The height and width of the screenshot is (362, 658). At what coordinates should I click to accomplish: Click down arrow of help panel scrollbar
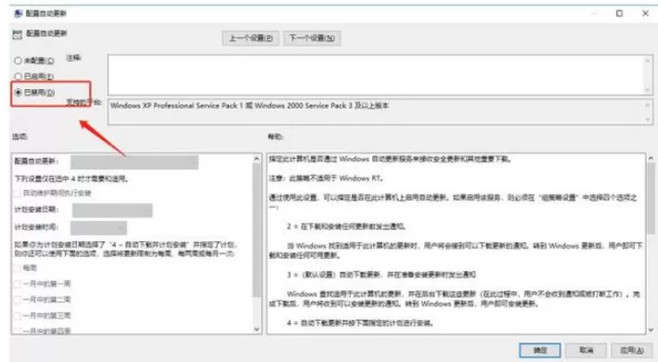pos(651,330)
